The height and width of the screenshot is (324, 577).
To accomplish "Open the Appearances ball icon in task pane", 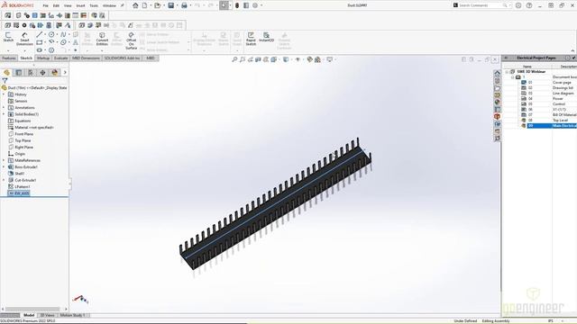I will click(497, 102).
